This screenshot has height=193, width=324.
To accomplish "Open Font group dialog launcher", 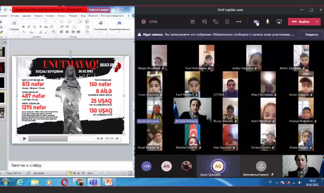I will (x=55, y=37).
